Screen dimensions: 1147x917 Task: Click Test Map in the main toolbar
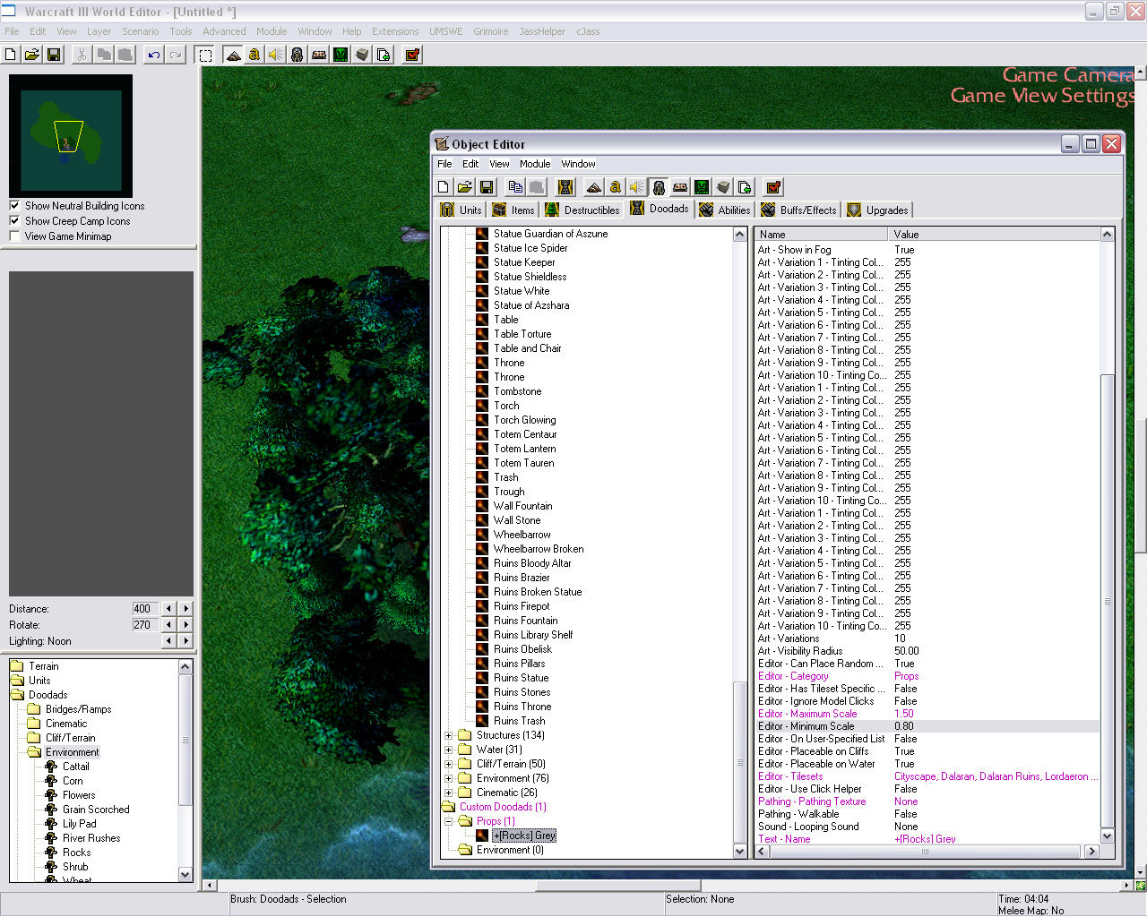(x=412, y=55)
